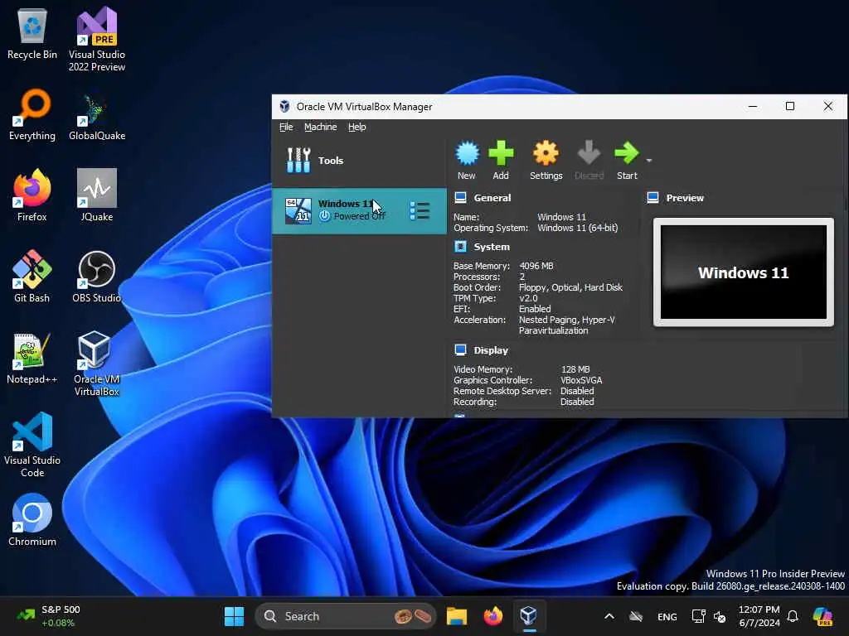Open the S&P 500 widget

pyautogui.click(x=49, y=616)
